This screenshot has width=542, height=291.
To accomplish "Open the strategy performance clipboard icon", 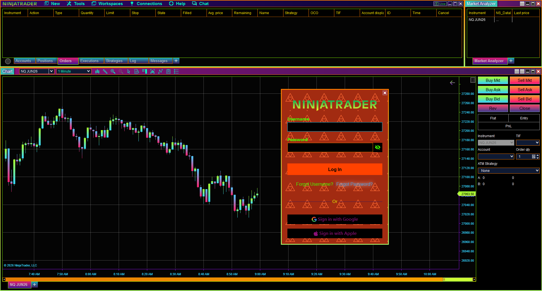I will click(168, 71).
